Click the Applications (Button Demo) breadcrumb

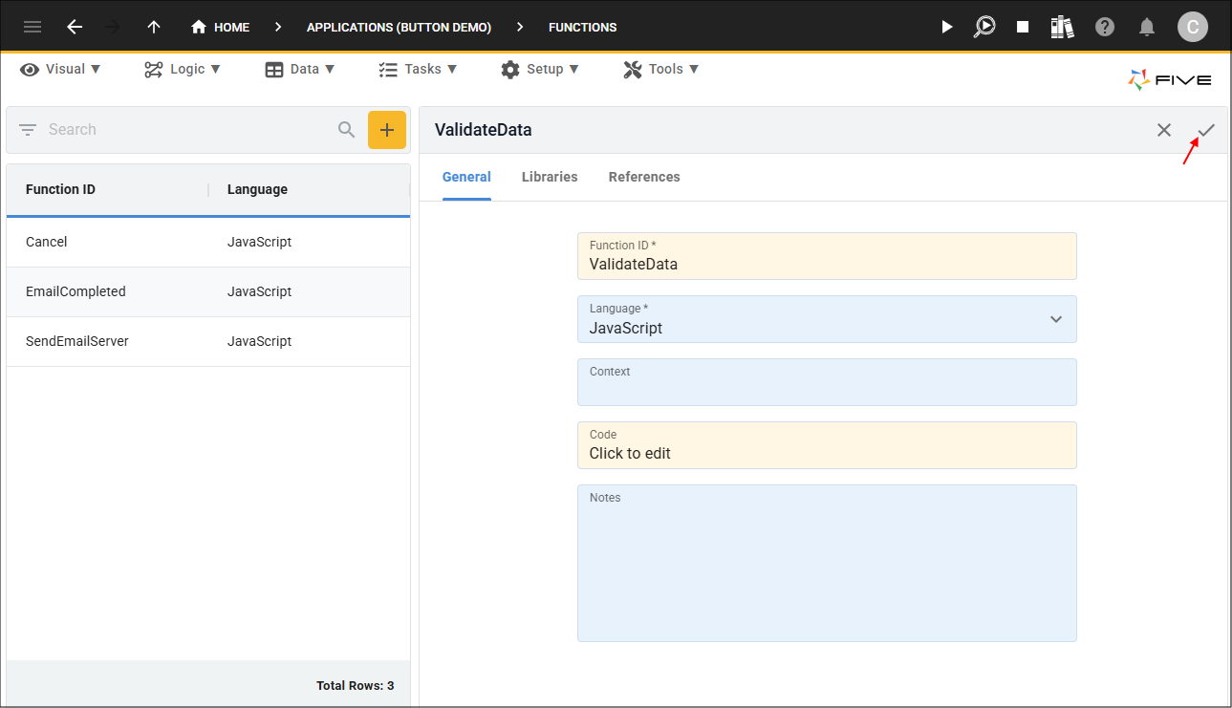click(399, 27)
